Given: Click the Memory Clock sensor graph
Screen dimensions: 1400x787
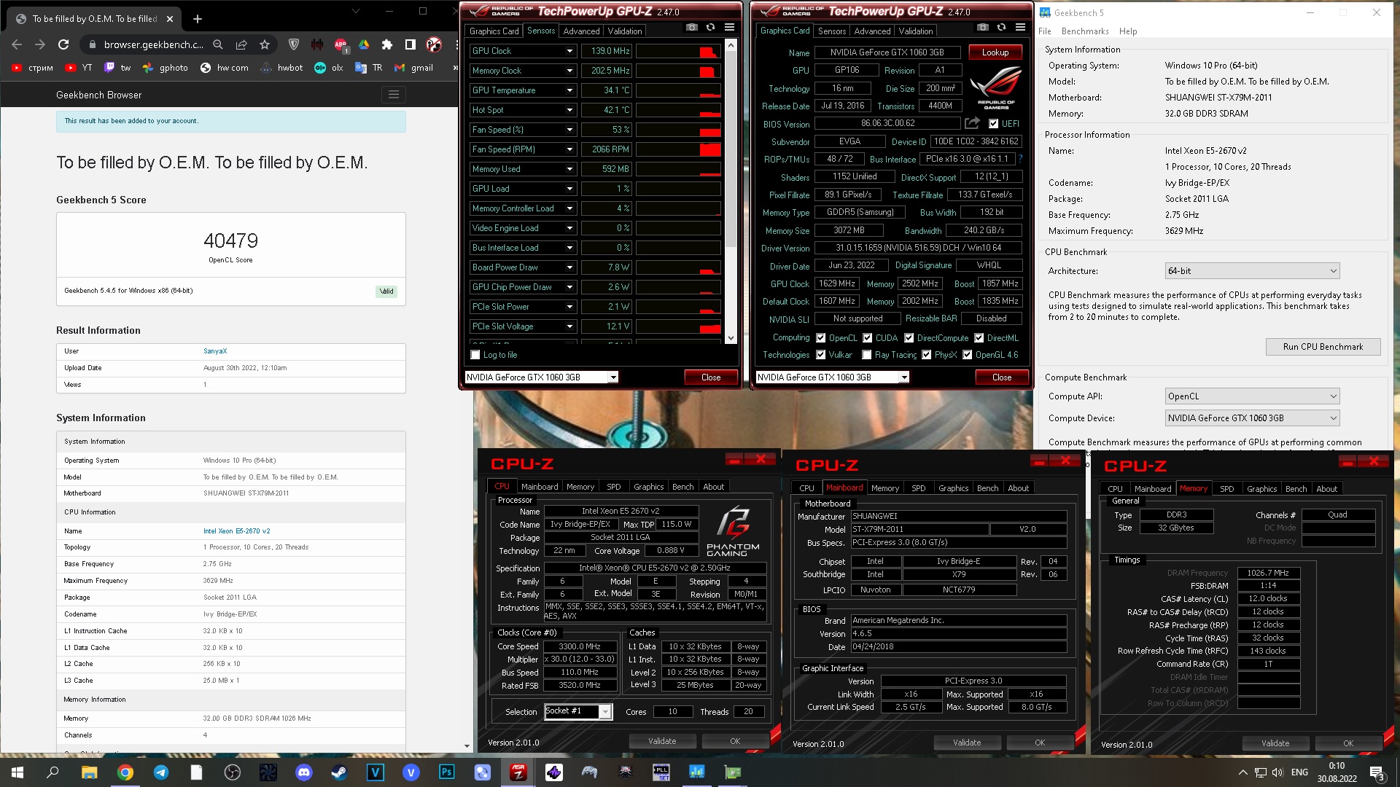Looking at the screenshot, I should pos(678,71).
